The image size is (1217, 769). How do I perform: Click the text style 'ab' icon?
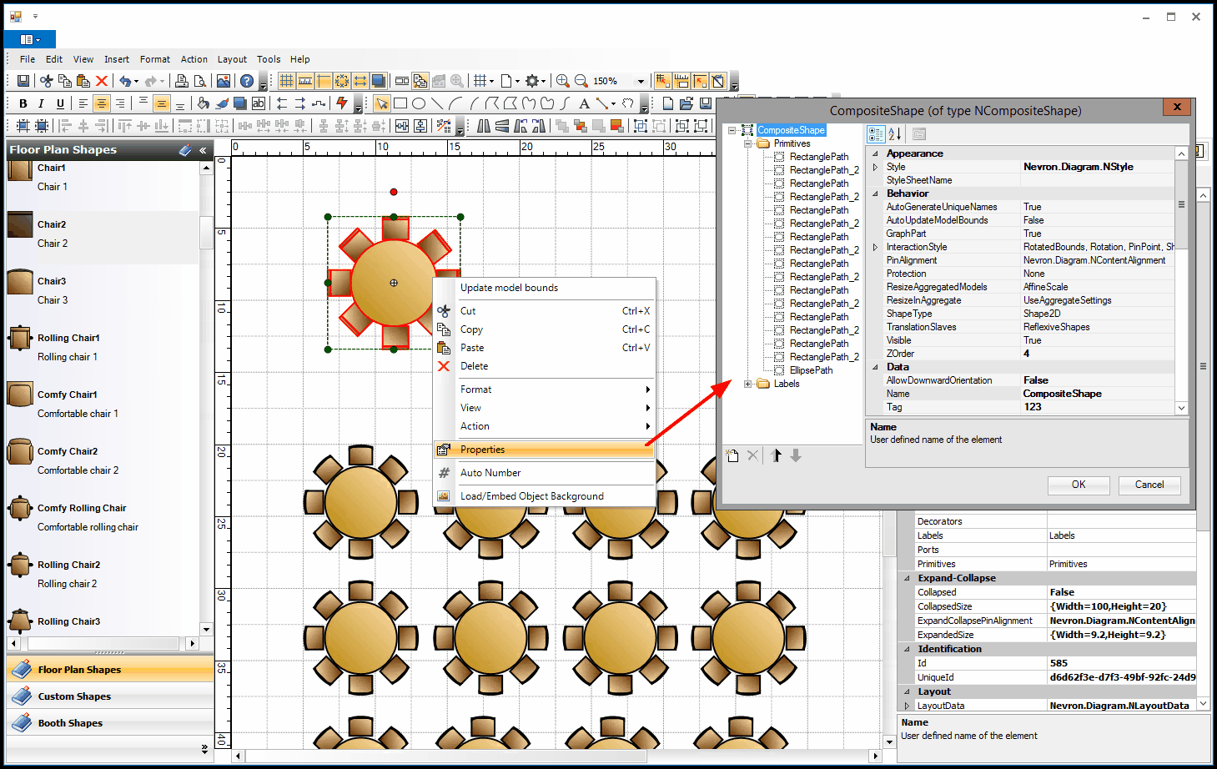tap(259, 103)
